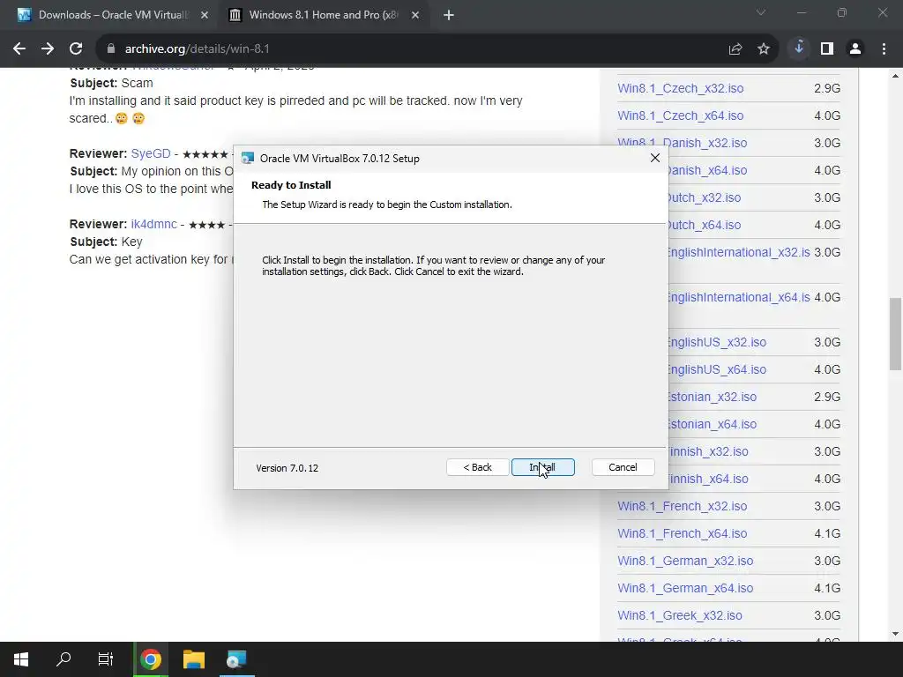Switch to Windows 8.1 Home and Pro tab
This screenshot has width=903, height=677.
(x=323, y=15)
